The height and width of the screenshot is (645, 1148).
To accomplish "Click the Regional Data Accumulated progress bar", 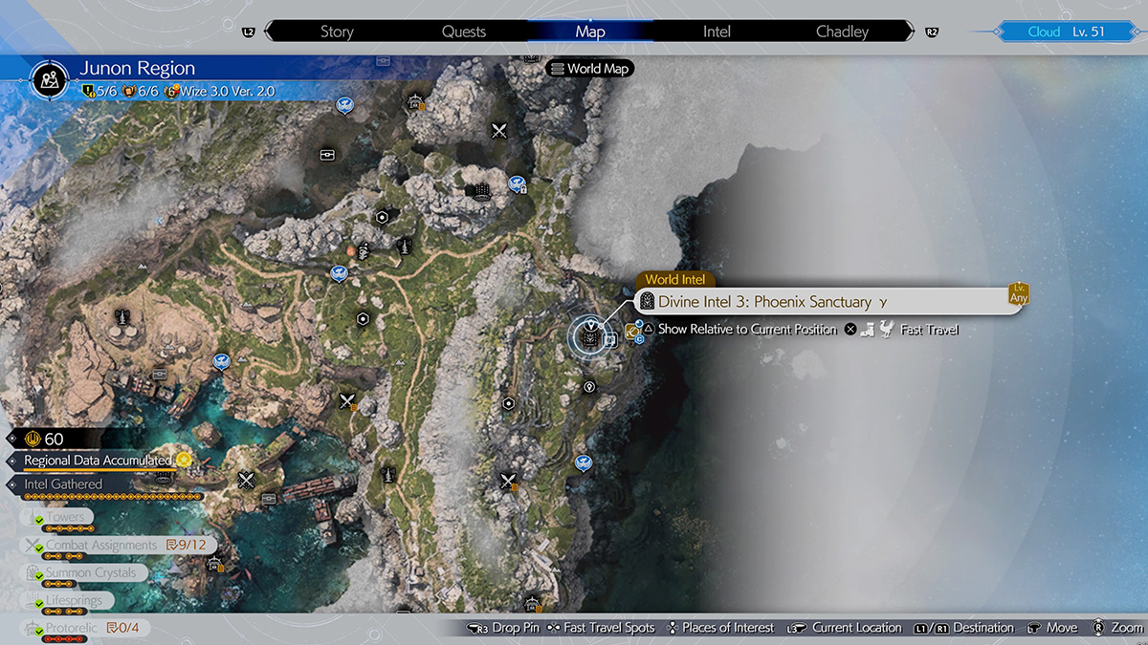I will 96,471.
